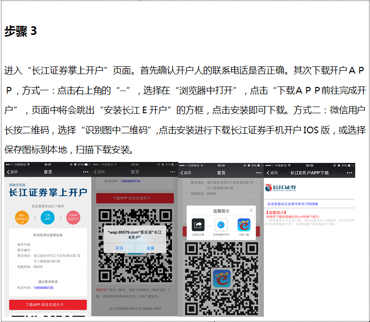The width and height of the screenshot is (370, 322).
Task: Click 您还需要完成以下操作 text
Action: click(x=48, y=206)
